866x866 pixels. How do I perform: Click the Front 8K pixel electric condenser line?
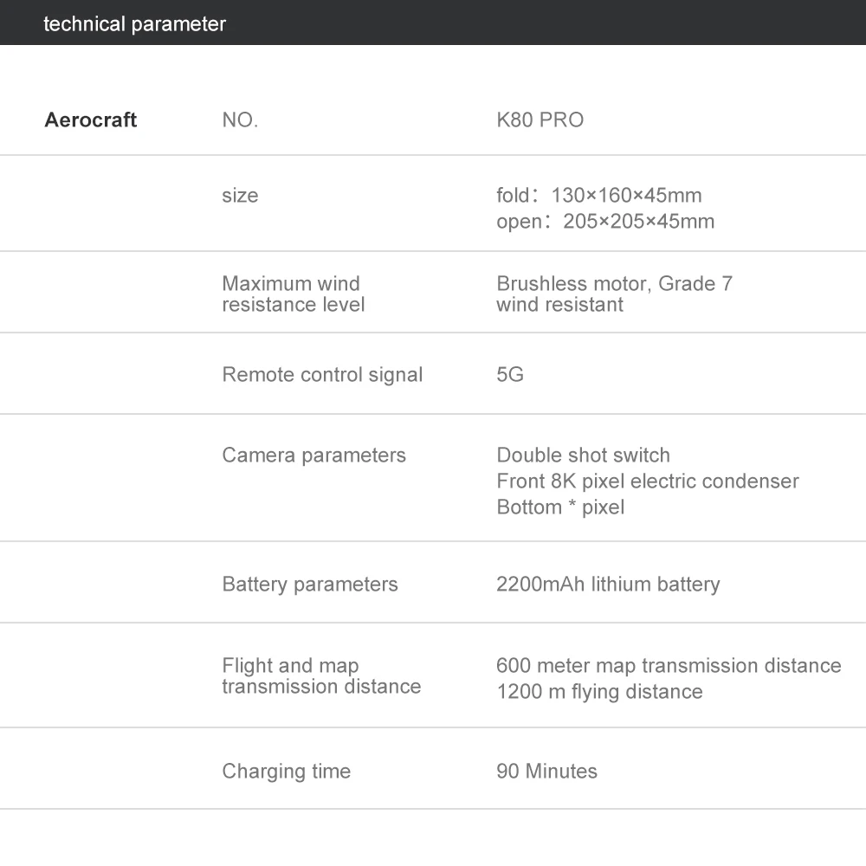(x=647, y=481)
